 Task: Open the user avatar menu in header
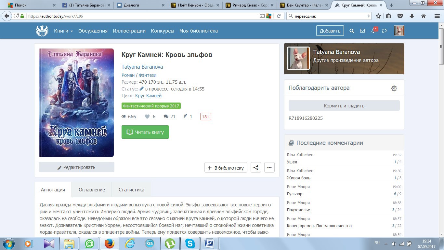click(x=399, y=31)
